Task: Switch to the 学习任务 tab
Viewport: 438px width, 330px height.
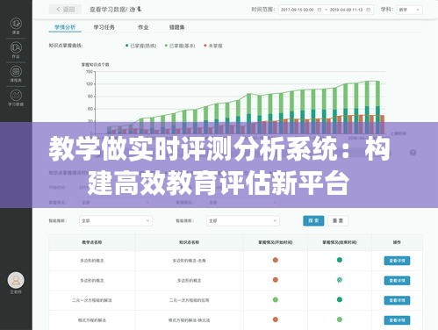Action: 104,27
